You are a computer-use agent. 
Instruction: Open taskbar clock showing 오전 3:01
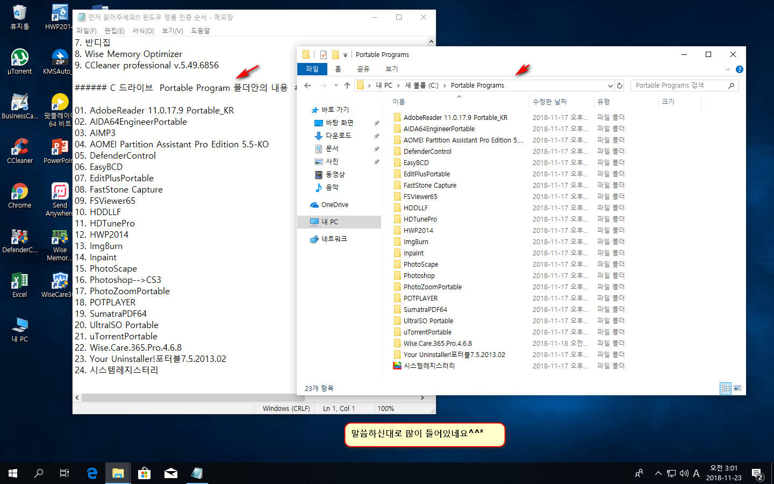[x=723, y=473]
